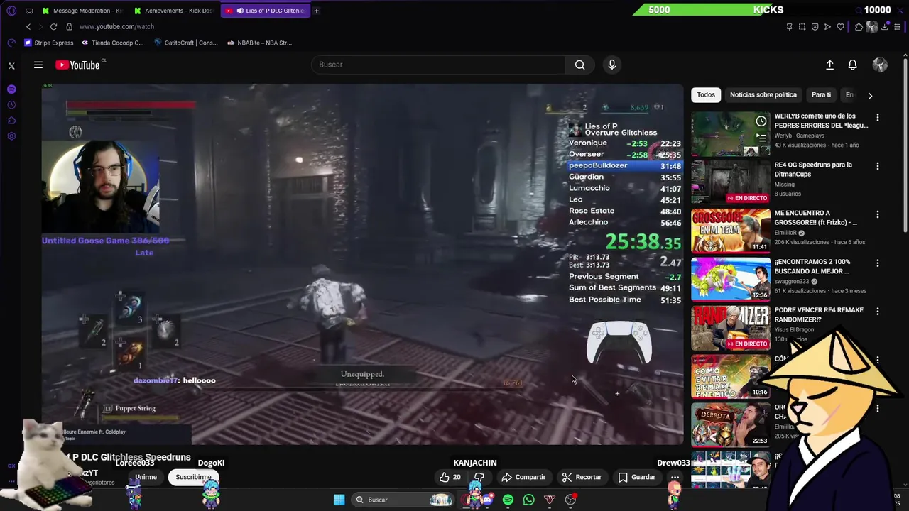The height and width of the screenshot is (511, 909).
Task: Dislike the video with thumbs down
Action: tap(479, 477)
